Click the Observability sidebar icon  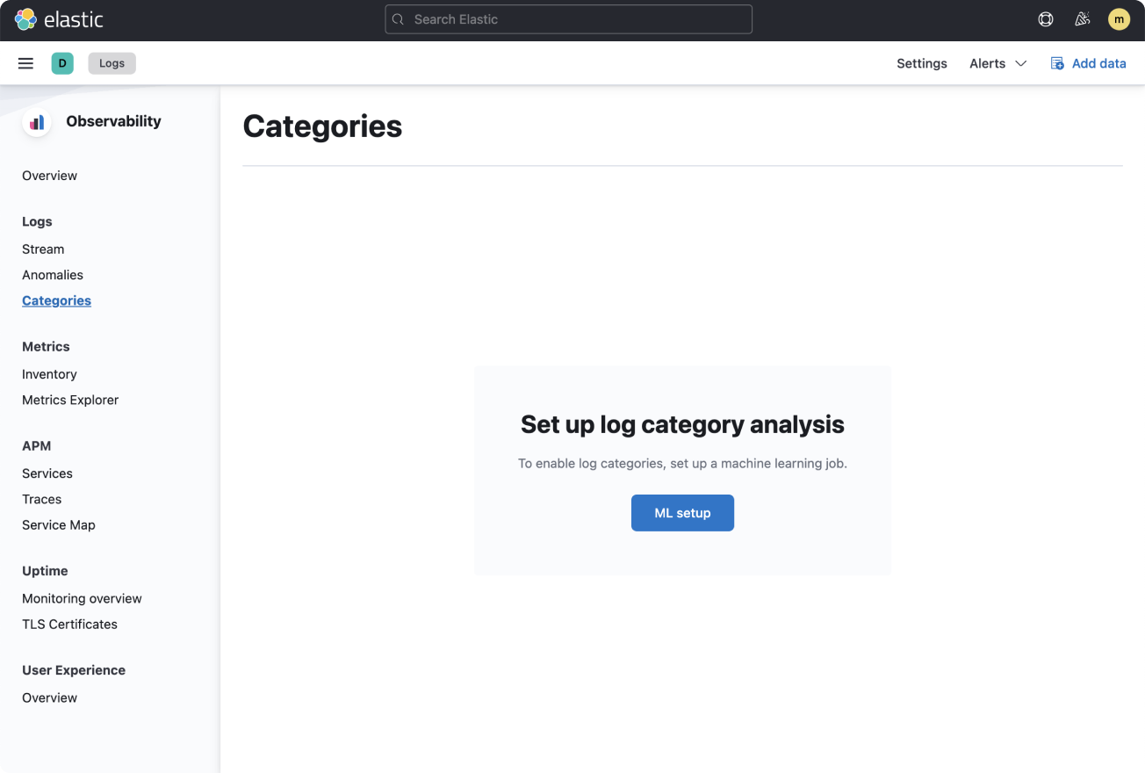(35, 121)
